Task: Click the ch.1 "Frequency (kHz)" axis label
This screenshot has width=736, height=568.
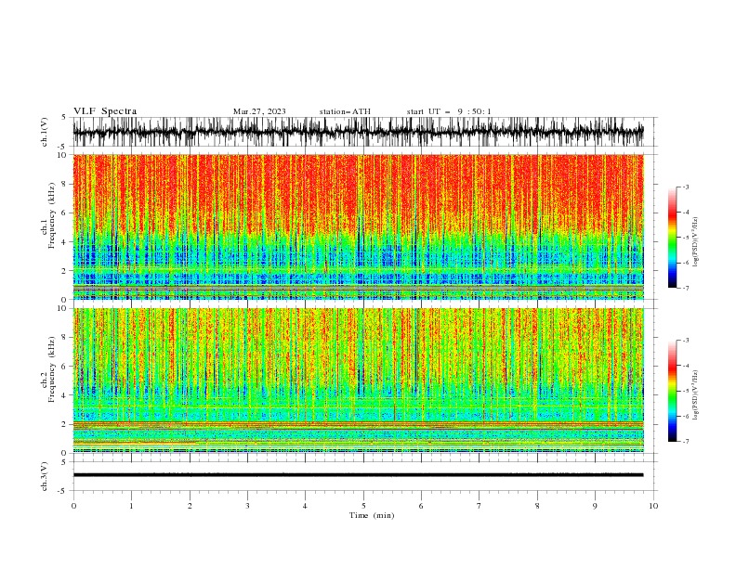Action: point(51,216)
